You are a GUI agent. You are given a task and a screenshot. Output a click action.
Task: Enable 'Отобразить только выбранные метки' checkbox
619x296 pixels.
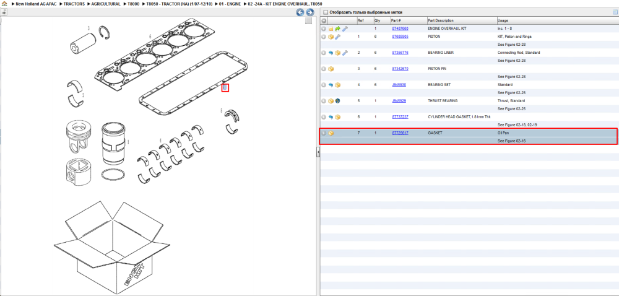[326, 12]
